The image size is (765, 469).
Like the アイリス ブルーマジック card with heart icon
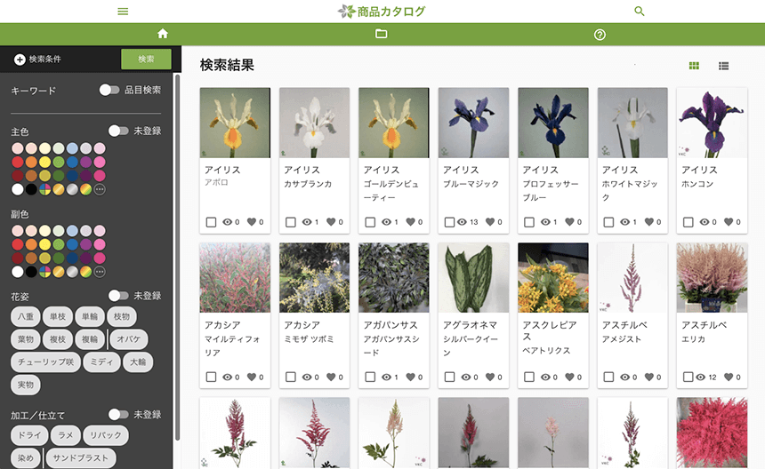490,222
